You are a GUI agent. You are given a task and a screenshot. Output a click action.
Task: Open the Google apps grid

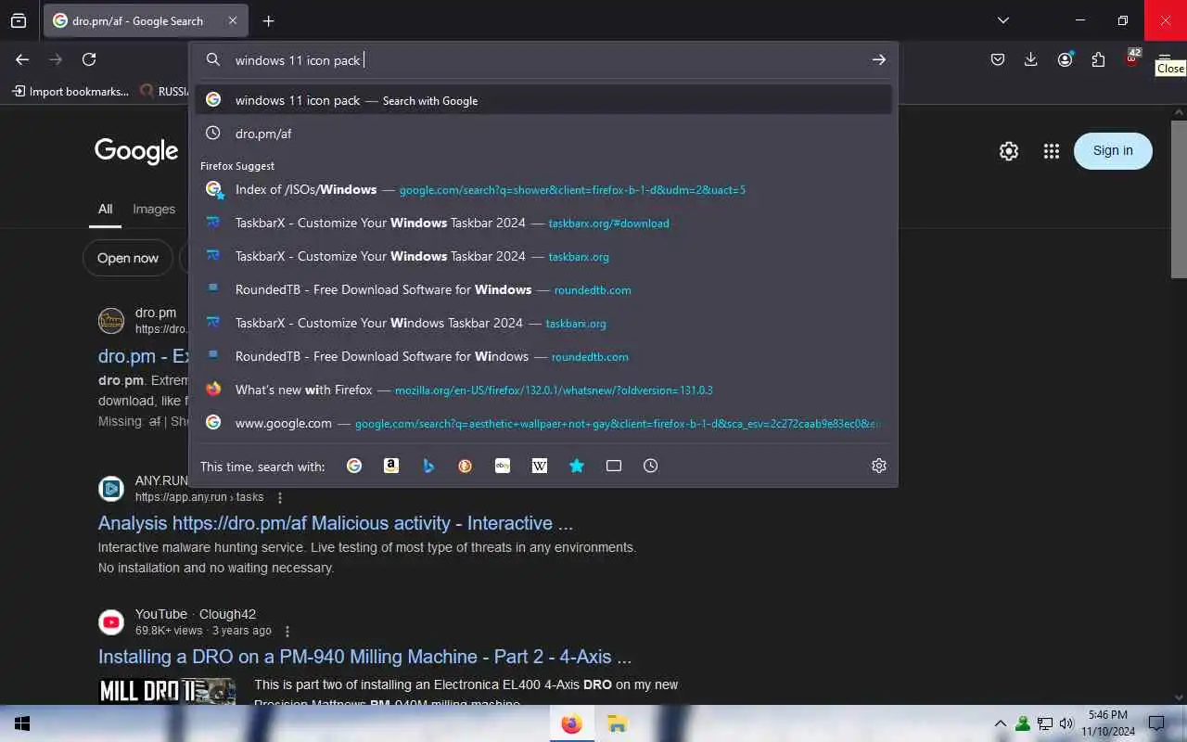click(1051, 151)
